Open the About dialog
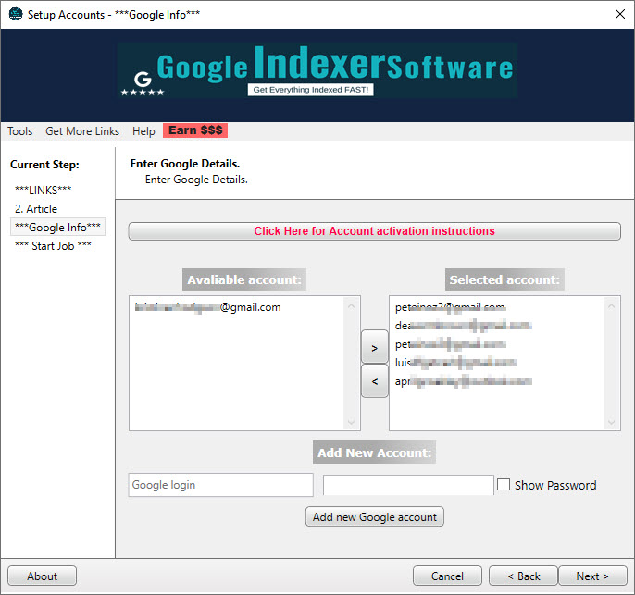The width and height of the screenshot is (635, 595). pos(43,576)
